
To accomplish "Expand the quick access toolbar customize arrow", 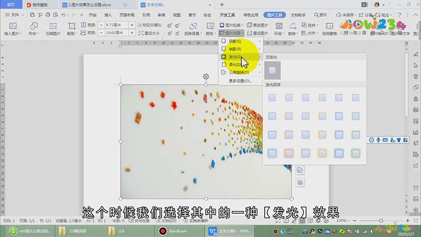I will coord(82,15).
